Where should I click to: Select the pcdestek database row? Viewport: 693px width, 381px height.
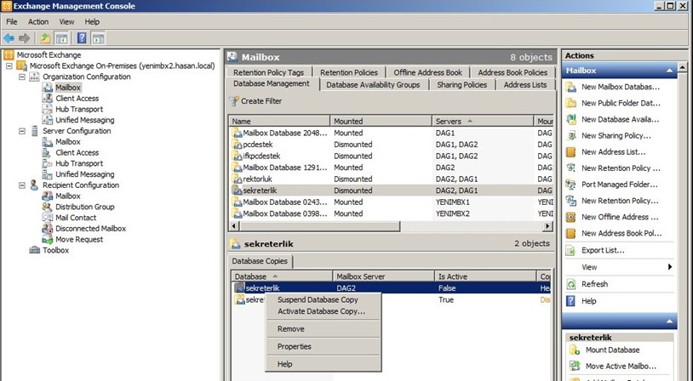pyautogui.click(x=391, y=145)
